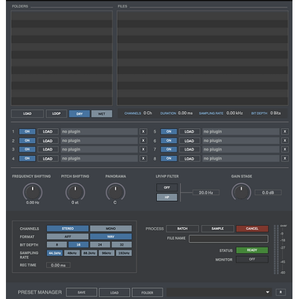Select MONO channels output

click(111, 228)
